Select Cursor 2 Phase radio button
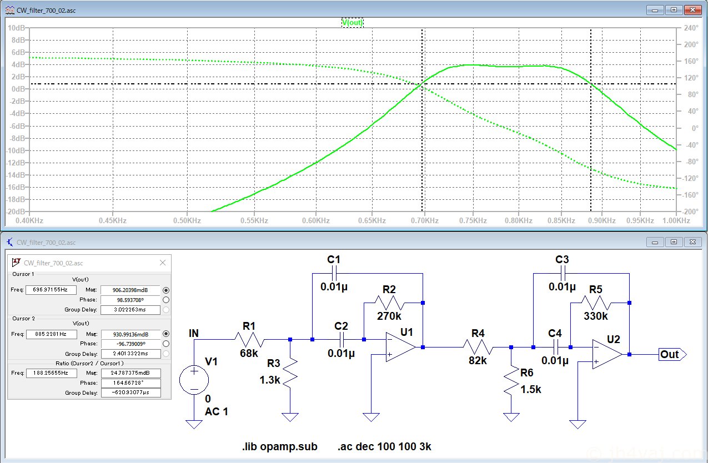The height and width of the screenshot is (463, 708). click(x=165, y=344)
